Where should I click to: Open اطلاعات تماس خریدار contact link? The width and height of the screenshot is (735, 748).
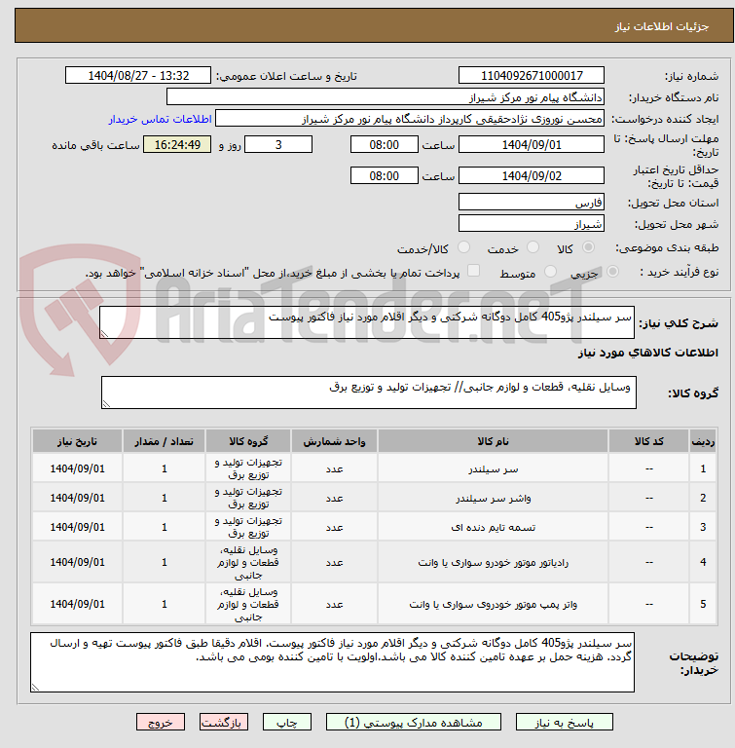pos(161,119)
